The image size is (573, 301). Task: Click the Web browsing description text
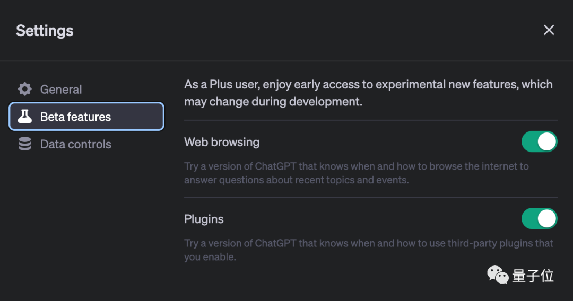pos(356,173)
